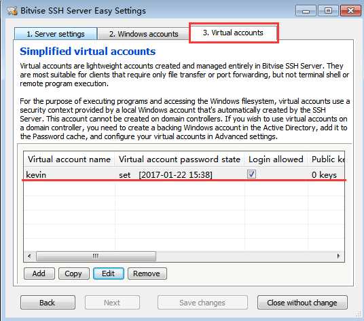Screen dimensions: 364x321
Task: Click the scrollbar right arrow
Action: 338,256
